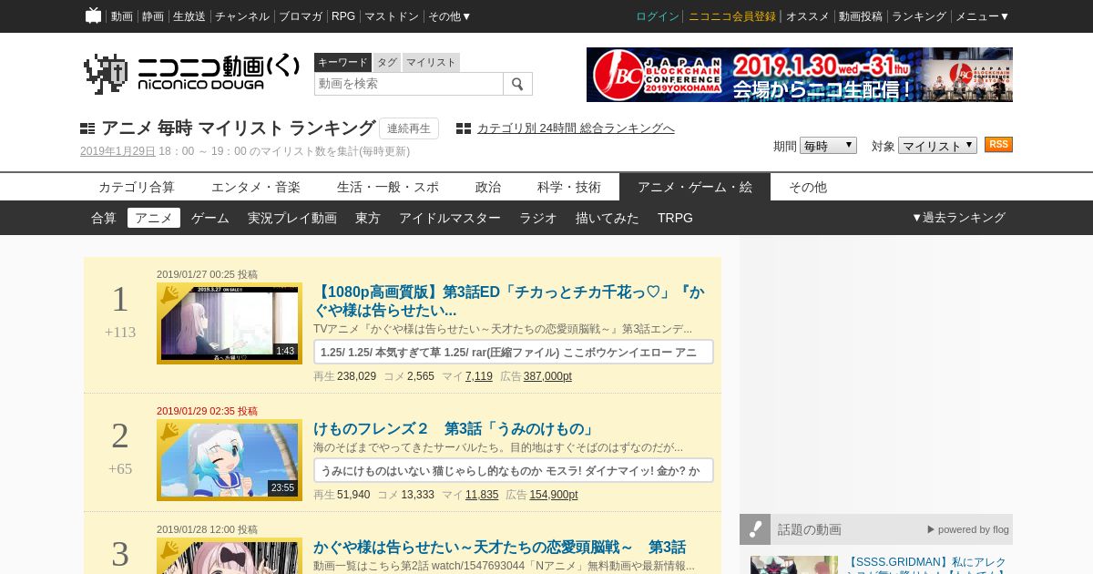The height and width of the screenshot is (574, 1093).
Task: Open the 生活・一般・スポ category tab
Action: click(388, 187)
